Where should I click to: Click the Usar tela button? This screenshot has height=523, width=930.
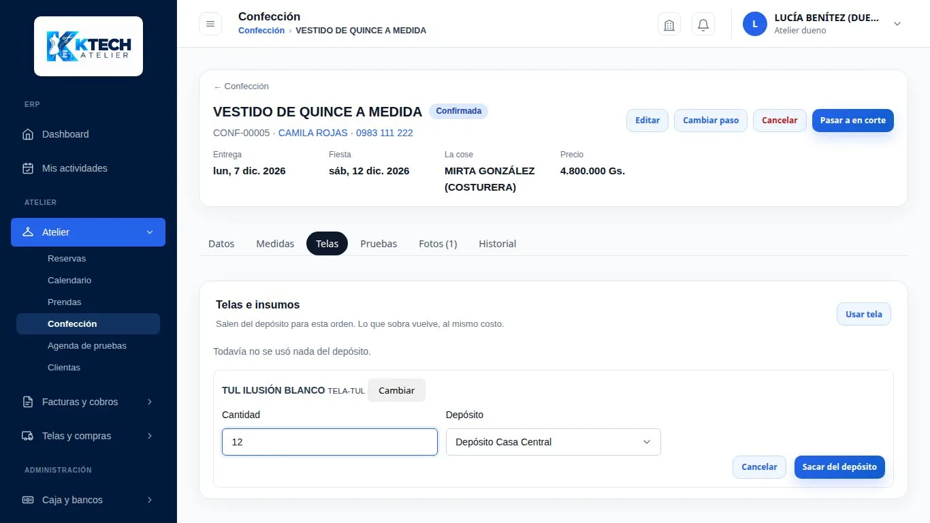[x=864, y=314]
